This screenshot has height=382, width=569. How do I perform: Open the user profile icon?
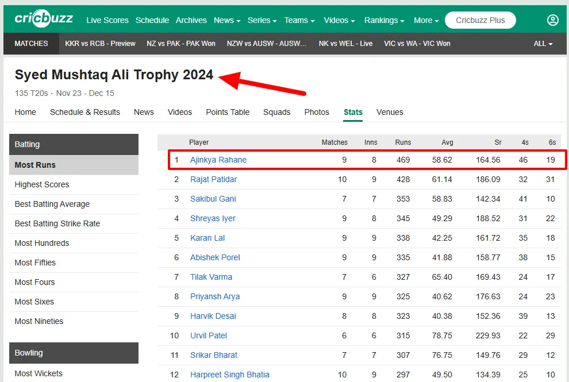pyautogui.click(x=552, y=20)
